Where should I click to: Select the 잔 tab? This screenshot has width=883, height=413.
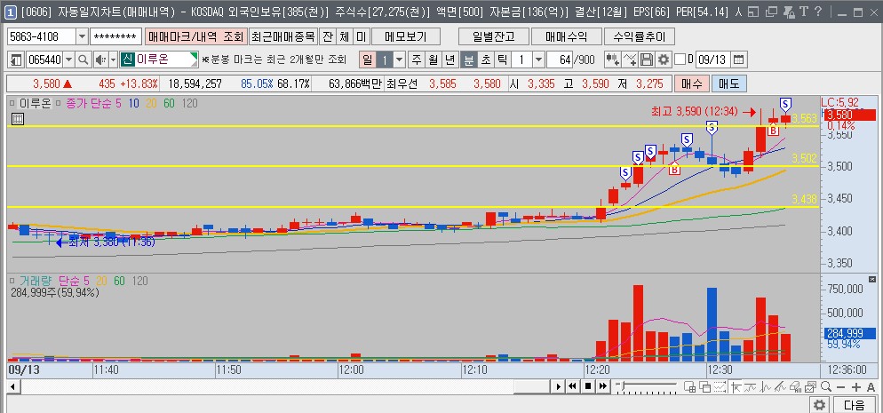pos(327,37)
